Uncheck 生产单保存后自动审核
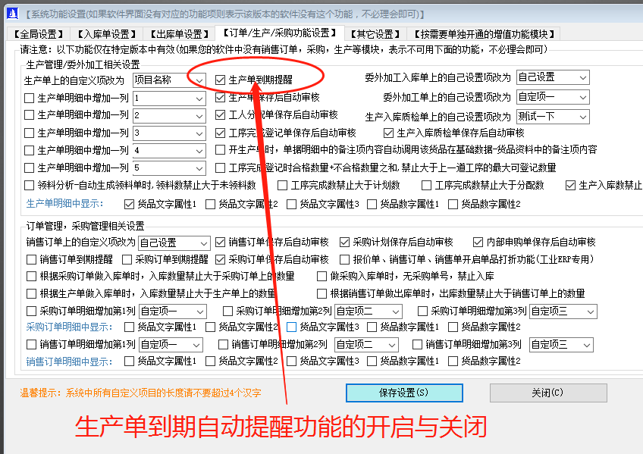Screen dimensions: 643x454 point(218,95)
